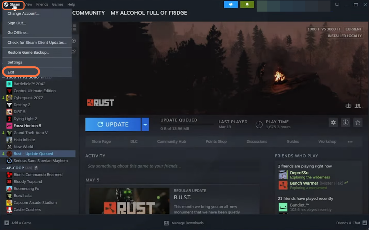This screenshot has height=230, width=369.
Task: Click the lightning icon beside 4P-COOP
Action: pos(36,168)
